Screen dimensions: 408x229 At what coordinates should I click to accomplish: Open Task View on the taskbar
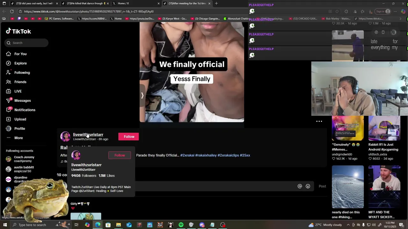tap(76, 225)
